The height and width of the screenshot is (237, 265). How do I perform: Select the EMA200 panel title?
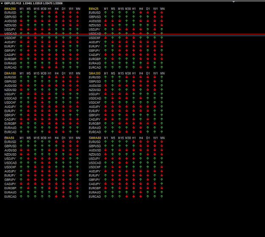tap(10, 9)
